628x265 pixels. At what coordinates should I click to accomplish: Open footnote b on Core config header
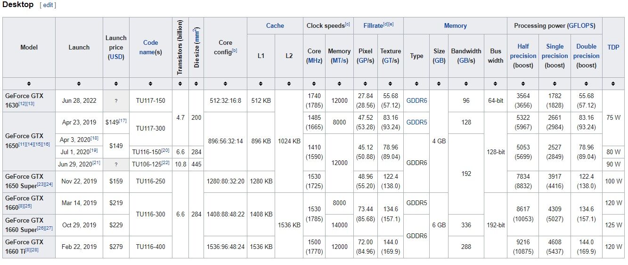pos(234,50)
